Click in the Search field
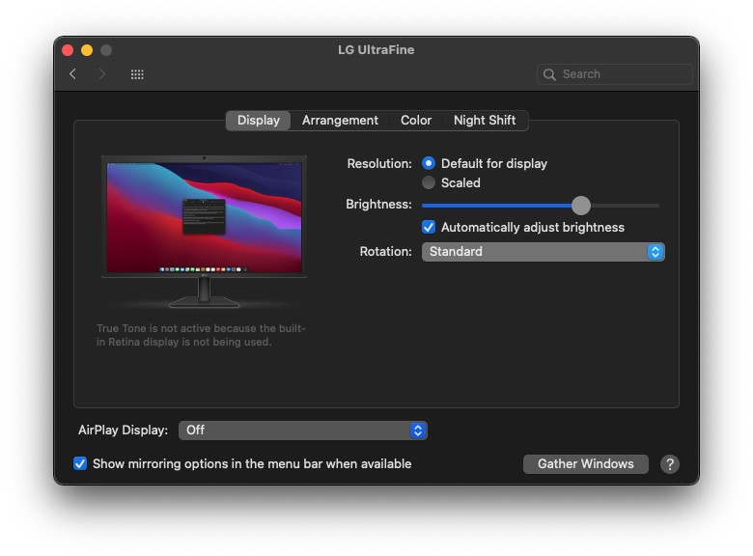The image size is (753, 556). click(615, 74)
